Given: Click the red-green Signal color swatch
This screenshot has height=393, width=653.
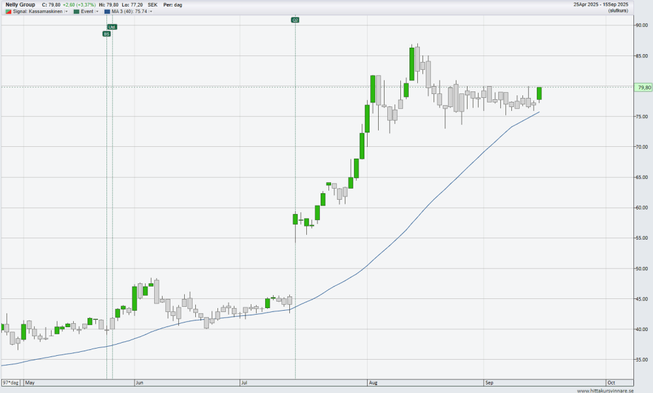Looking at the screenshot, I should point(8,12).
